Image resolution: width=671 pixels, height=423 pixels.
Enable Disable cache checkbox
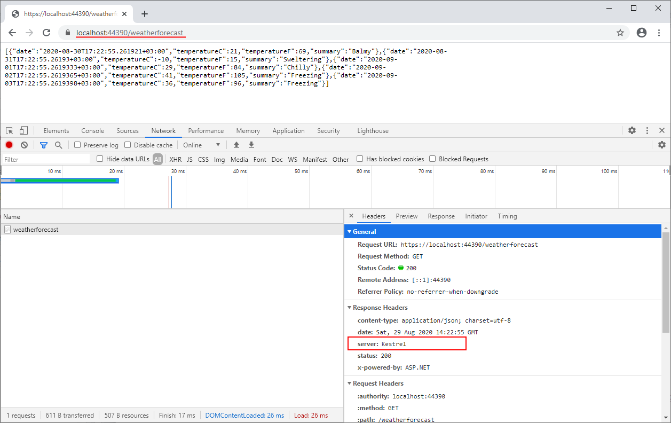[x=128, y=145]
